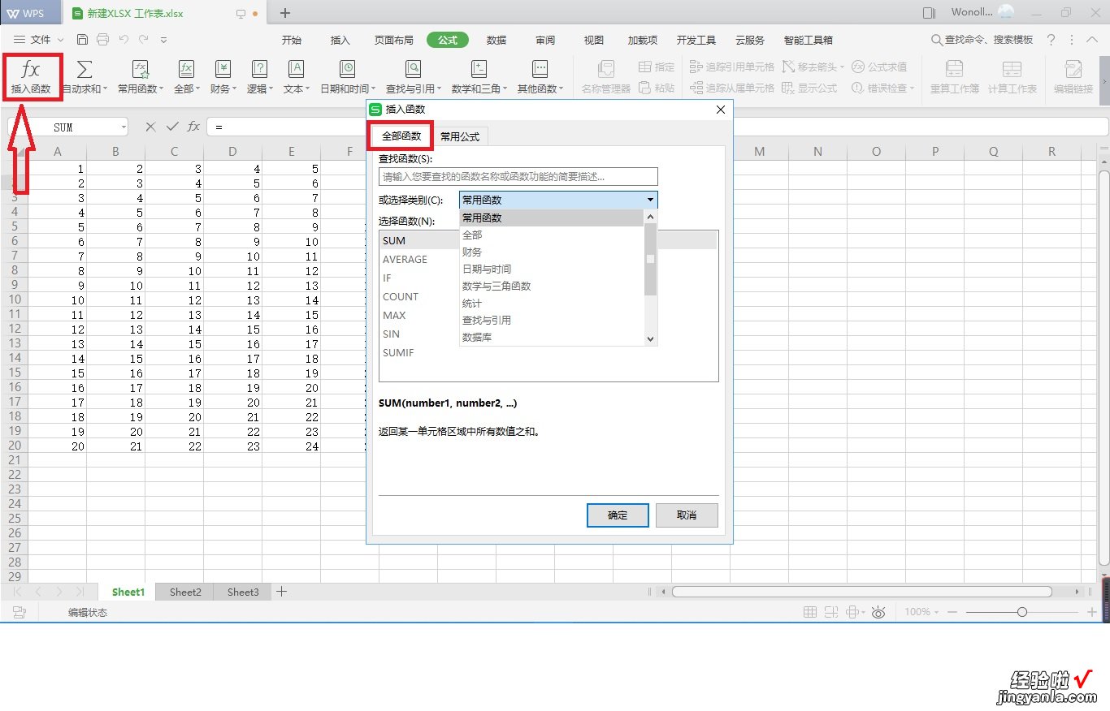Click 追踪从属单元格 trace dependents
This screenshot has width=1110, height=711.
coord(731,88)
